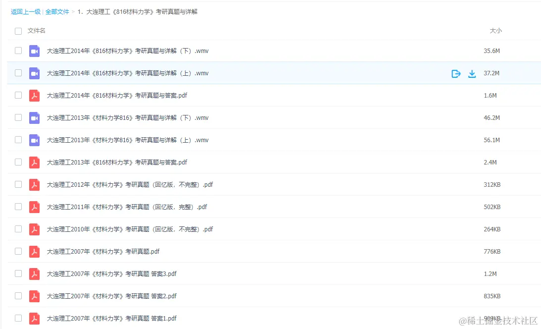Check the box for 2010年 考研真题 pdf

pos(18,229)
